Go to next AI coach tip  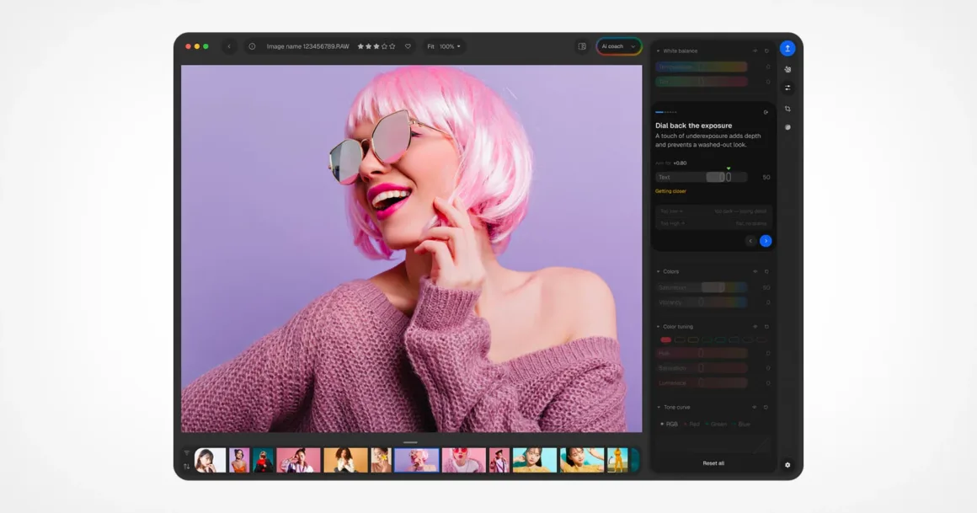tap(766, 241)
